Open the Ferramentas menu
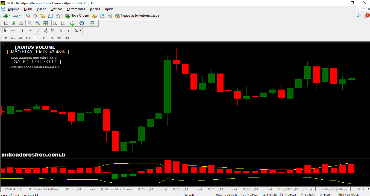This screenshot has width=370, height=196. 76,9
